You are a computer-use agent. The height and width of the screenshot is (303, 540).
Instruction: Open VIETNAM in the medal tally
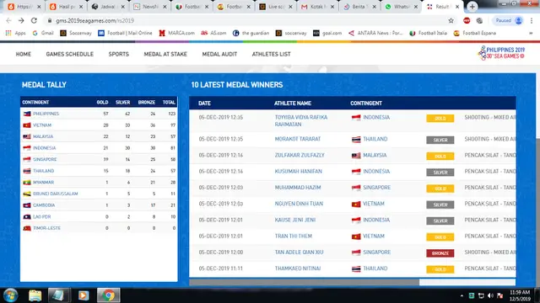click(x=42, y=125)
